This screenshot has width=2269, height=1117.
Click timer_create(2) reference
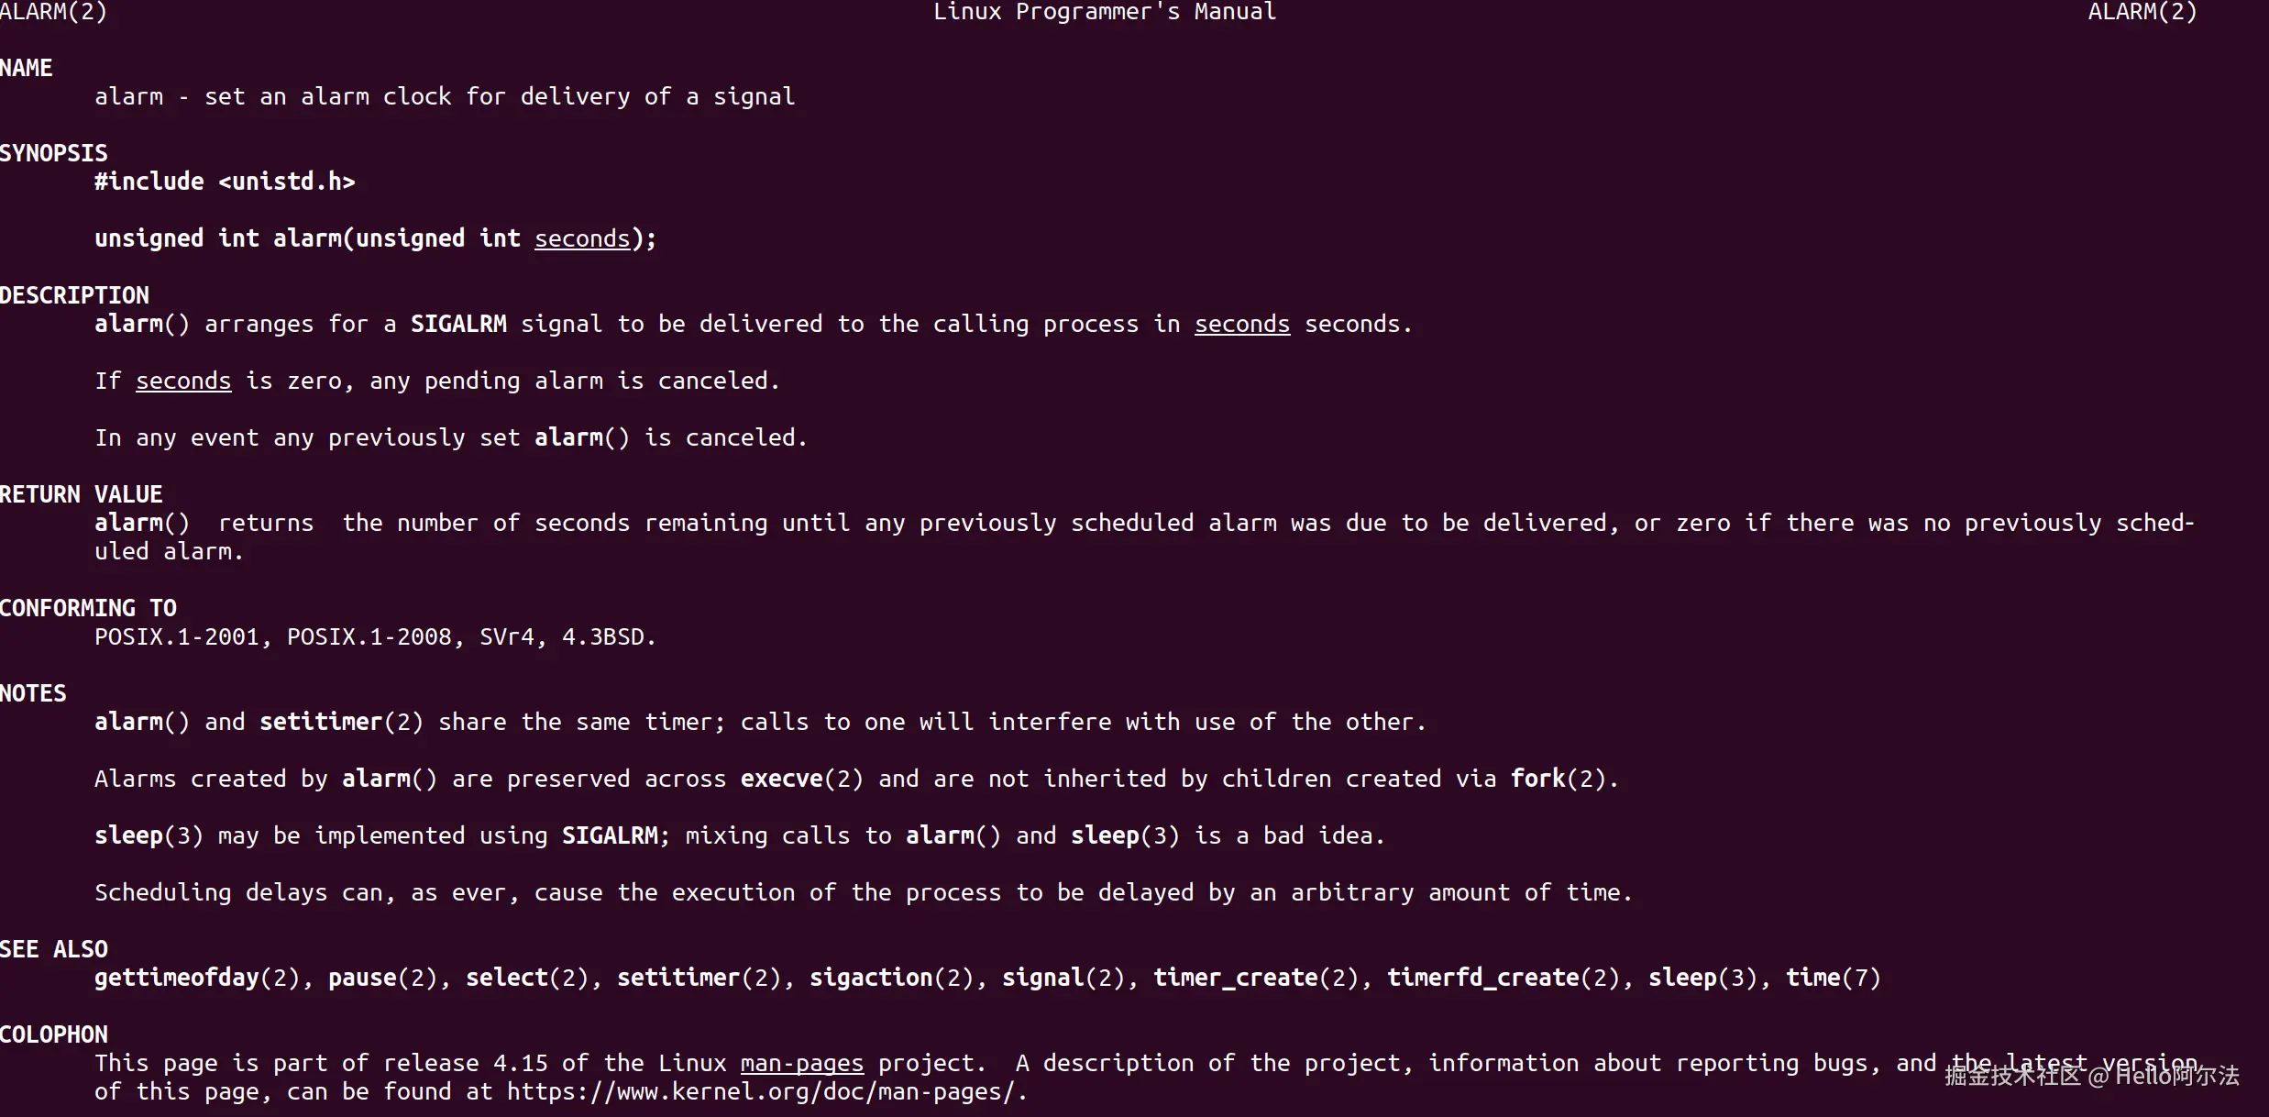(x=1256, y=978)
